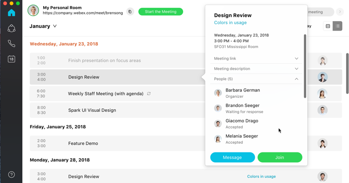The width and height of the screenshot is (349, 183).
Task: Open the Home icon in sidebar
Action: point(11,13)
